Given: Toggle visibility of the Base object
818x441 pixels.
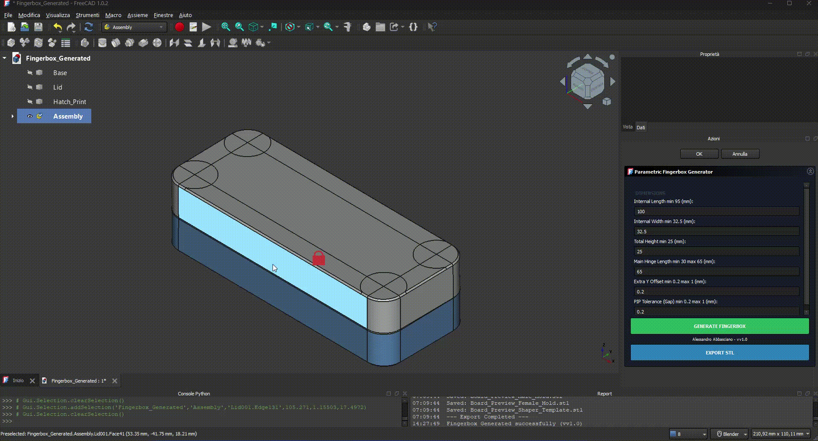Looking at the screenshot, I should (x=30, y=73).
